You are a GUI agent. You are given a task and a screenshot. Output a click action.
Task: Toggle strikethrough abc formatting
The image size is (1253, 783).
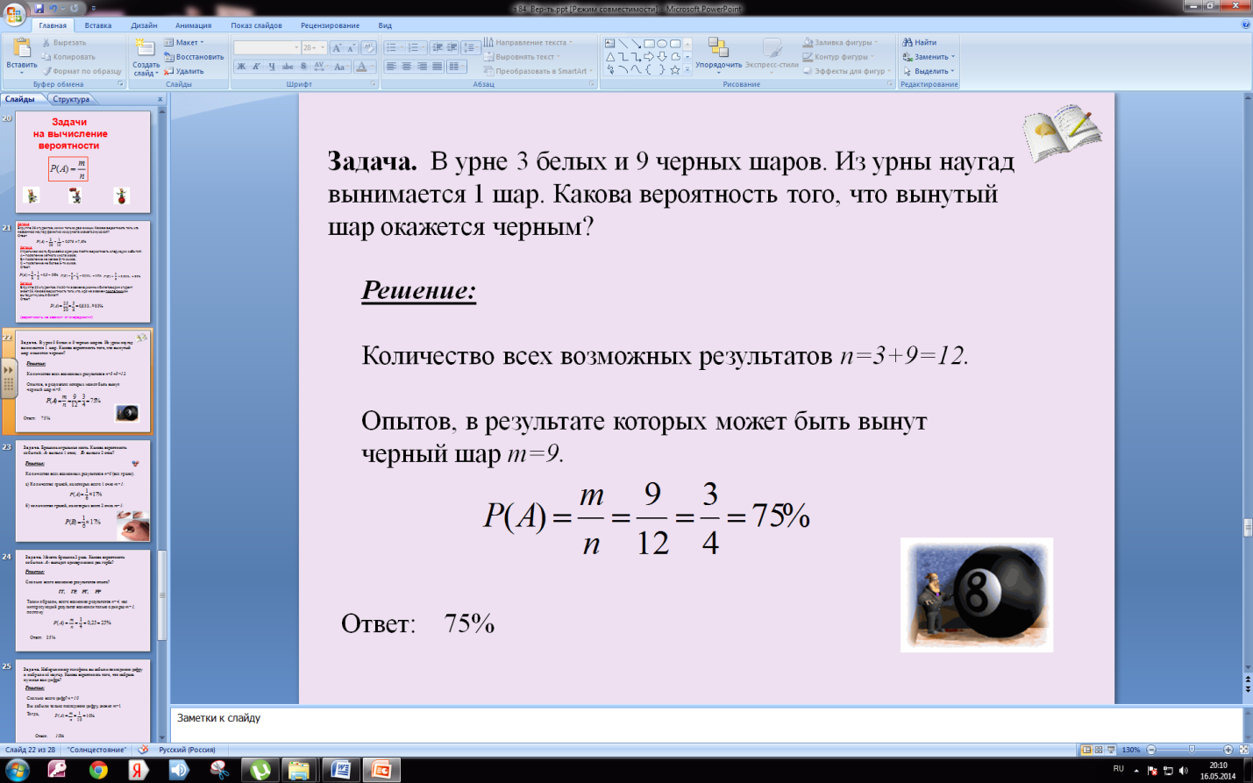point(288,67)
